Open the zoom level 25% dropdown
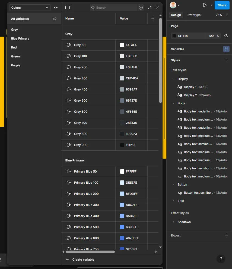 (x=221, y=15)
